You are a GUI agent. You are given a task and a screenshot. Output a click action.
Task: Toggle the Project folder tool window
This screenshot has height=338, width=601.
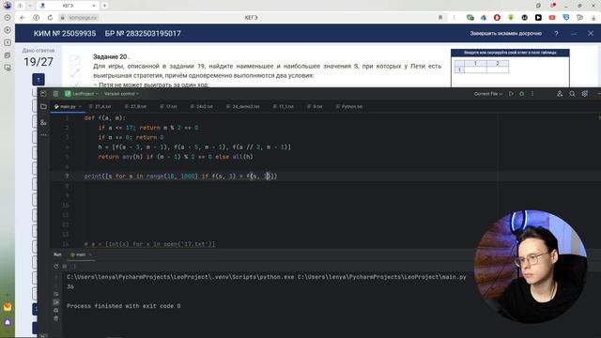pos(43,106)
